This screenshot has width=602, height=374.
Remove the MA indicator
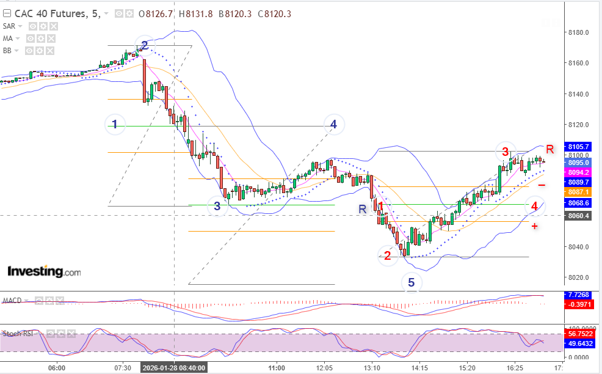(x=51, y=38)
